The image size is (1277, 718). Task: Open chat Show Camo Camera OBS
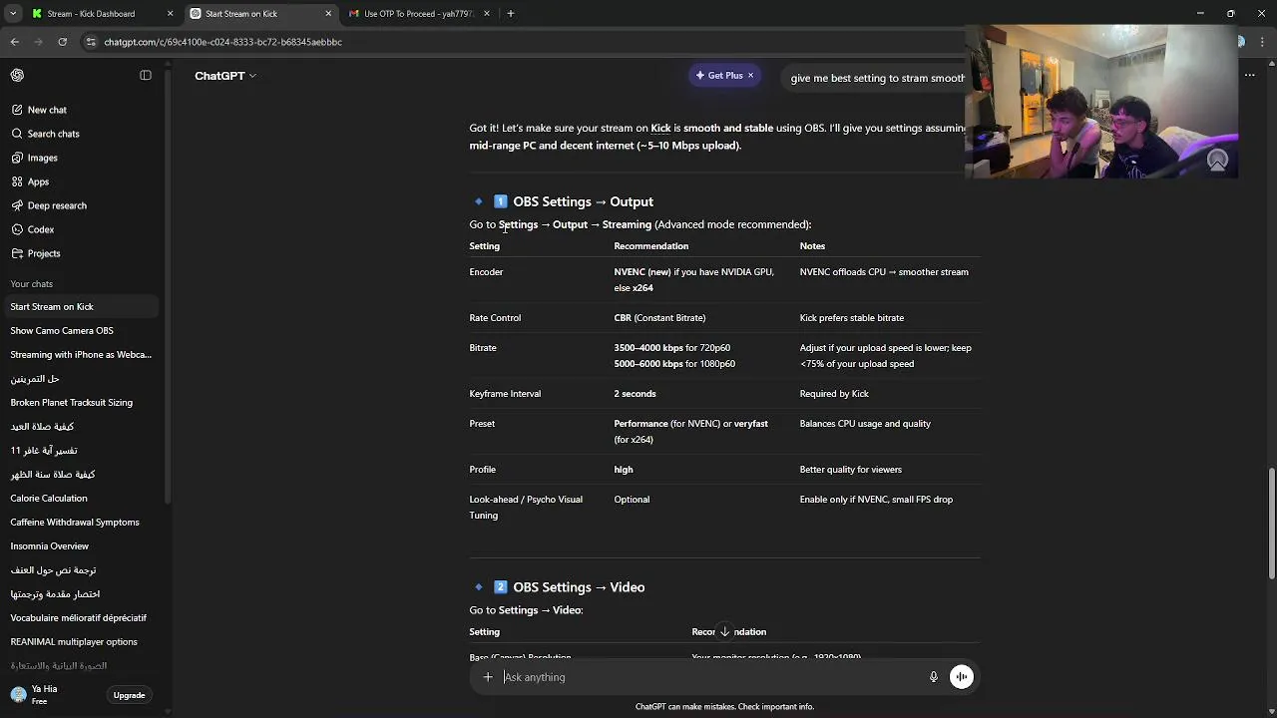62,331
